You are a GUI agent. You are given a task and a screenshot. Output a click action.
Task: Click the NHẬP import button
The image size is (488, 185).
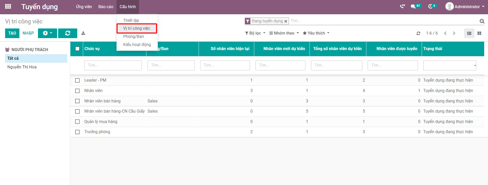(28, 33)
